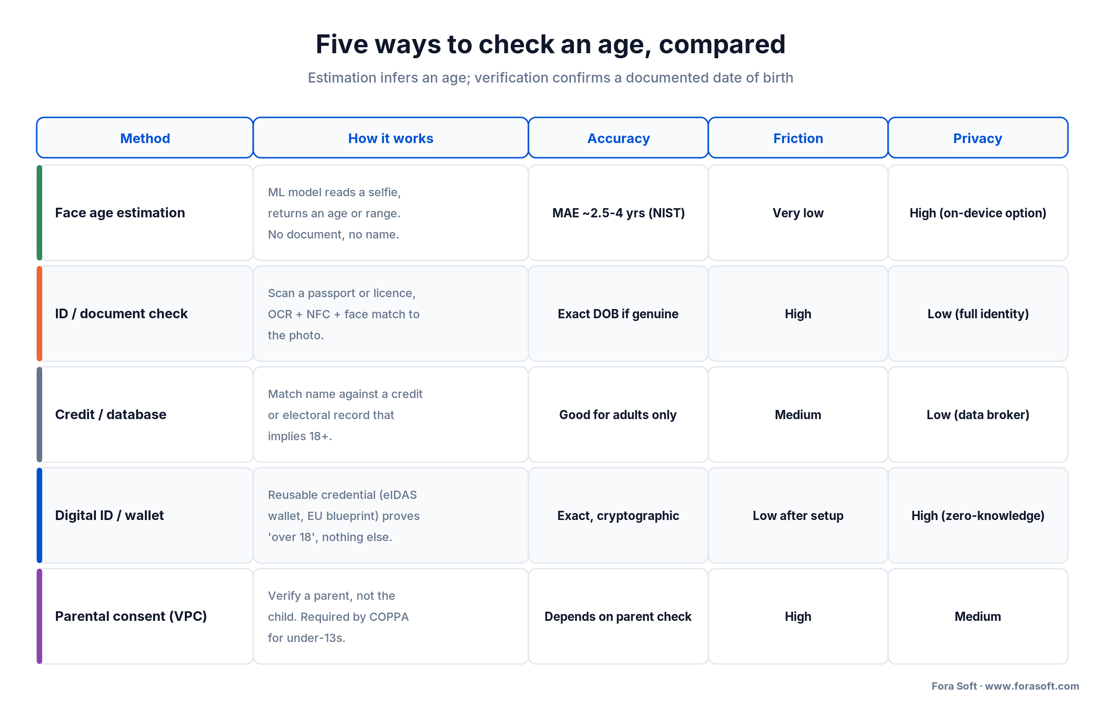Click the 'Low (full identity)' cell
1101x708 pixels.
click(978, 314)
